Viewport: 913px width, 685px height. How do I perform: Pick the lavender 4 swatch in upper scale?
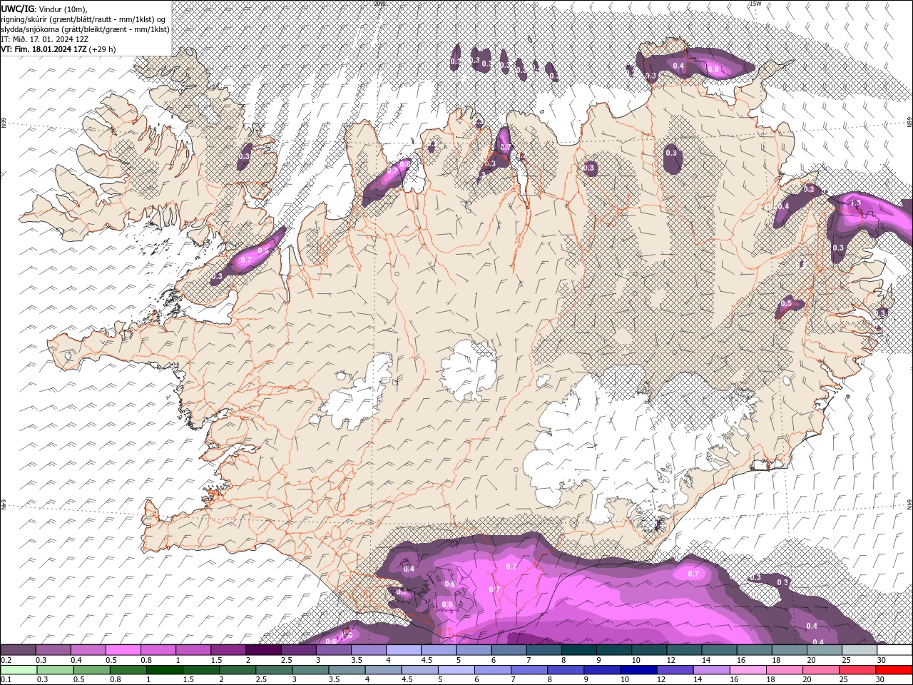pos(404,651)
